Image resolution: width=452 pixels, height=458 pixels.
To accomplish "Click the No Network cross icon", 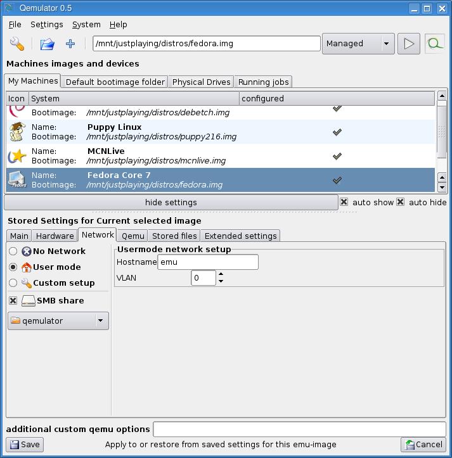I will [x=27, y=251].
